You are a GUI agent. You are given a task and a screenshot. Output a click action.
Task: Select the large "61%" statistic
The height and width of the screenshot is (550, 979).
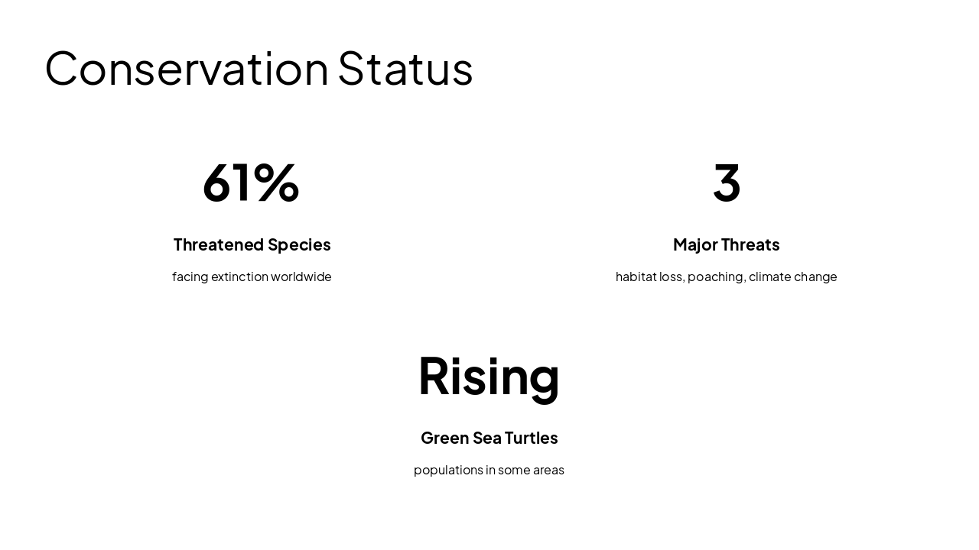point(251,183)
